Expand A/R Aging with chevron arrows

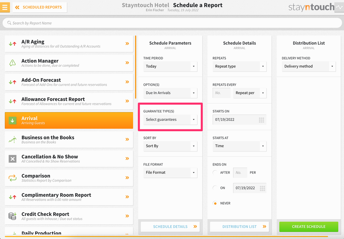pyautogui.click(x=127, y=44)
